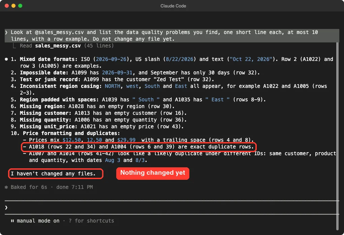Click the "manual mode on" status text
The height and width of the screenshot is (235, 344).
(38, 221)
